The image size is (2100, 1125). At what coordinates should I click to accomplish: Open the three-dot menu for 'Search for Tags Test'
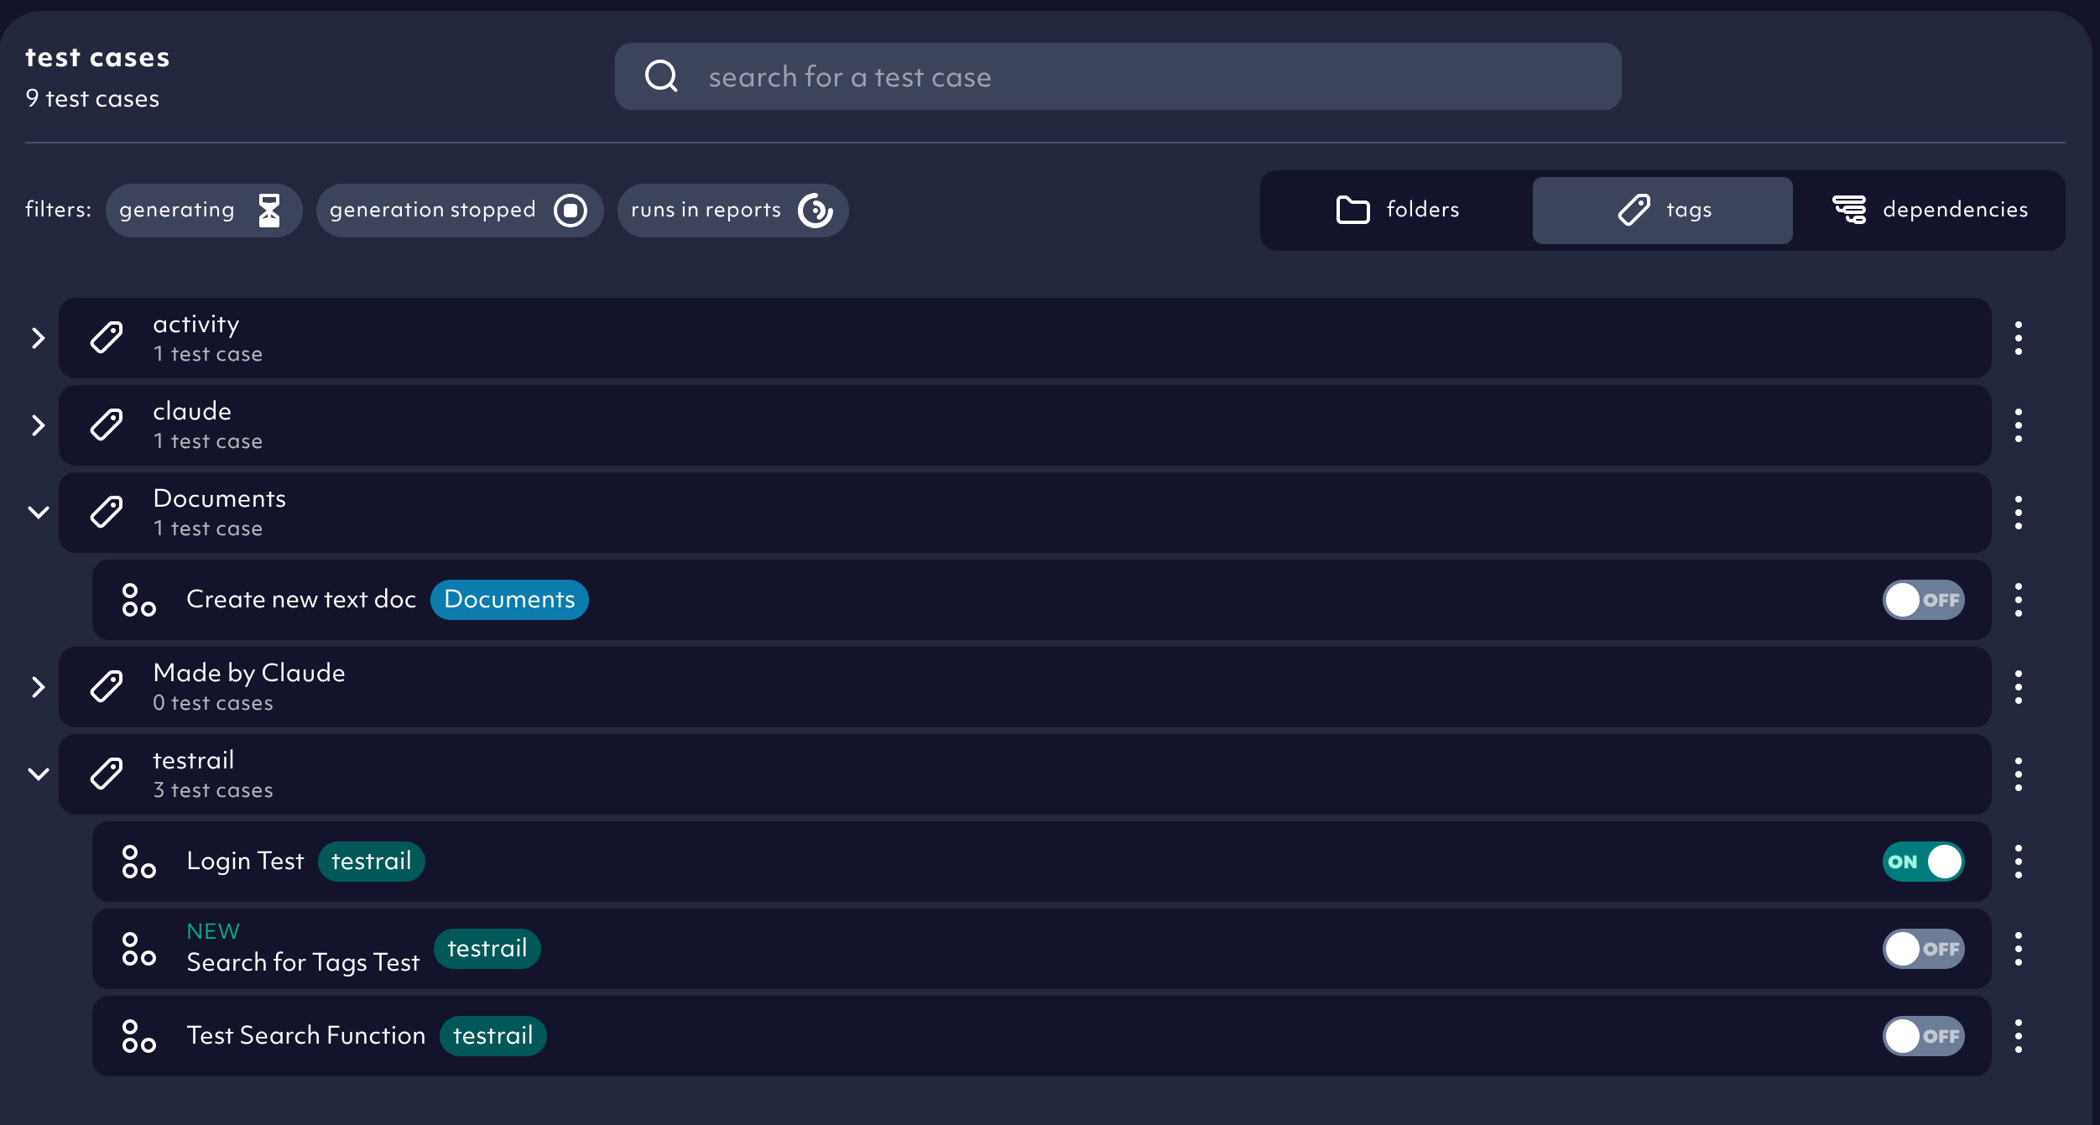[x=2018, y=949]
